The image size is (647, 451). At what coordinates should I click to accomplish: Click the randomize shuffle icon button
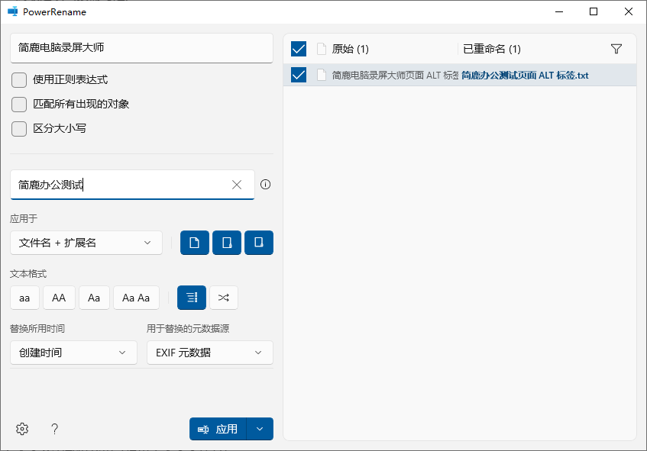(224, 298)
